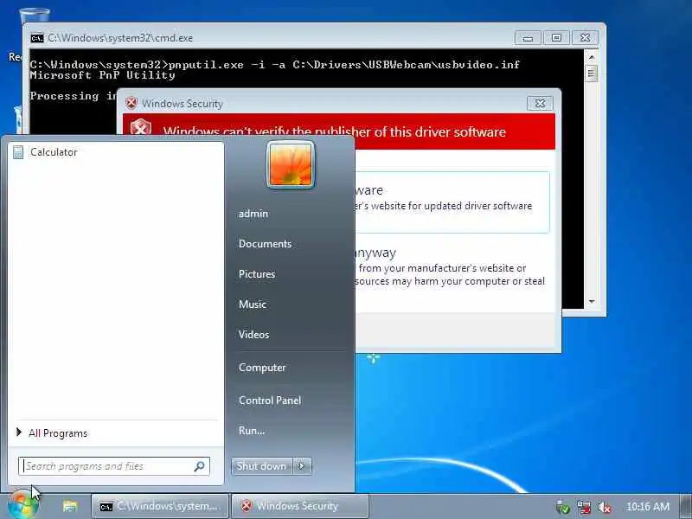Open Videos from Start menu
Viewport: 692px width, 519px height.
coord(253,335)
